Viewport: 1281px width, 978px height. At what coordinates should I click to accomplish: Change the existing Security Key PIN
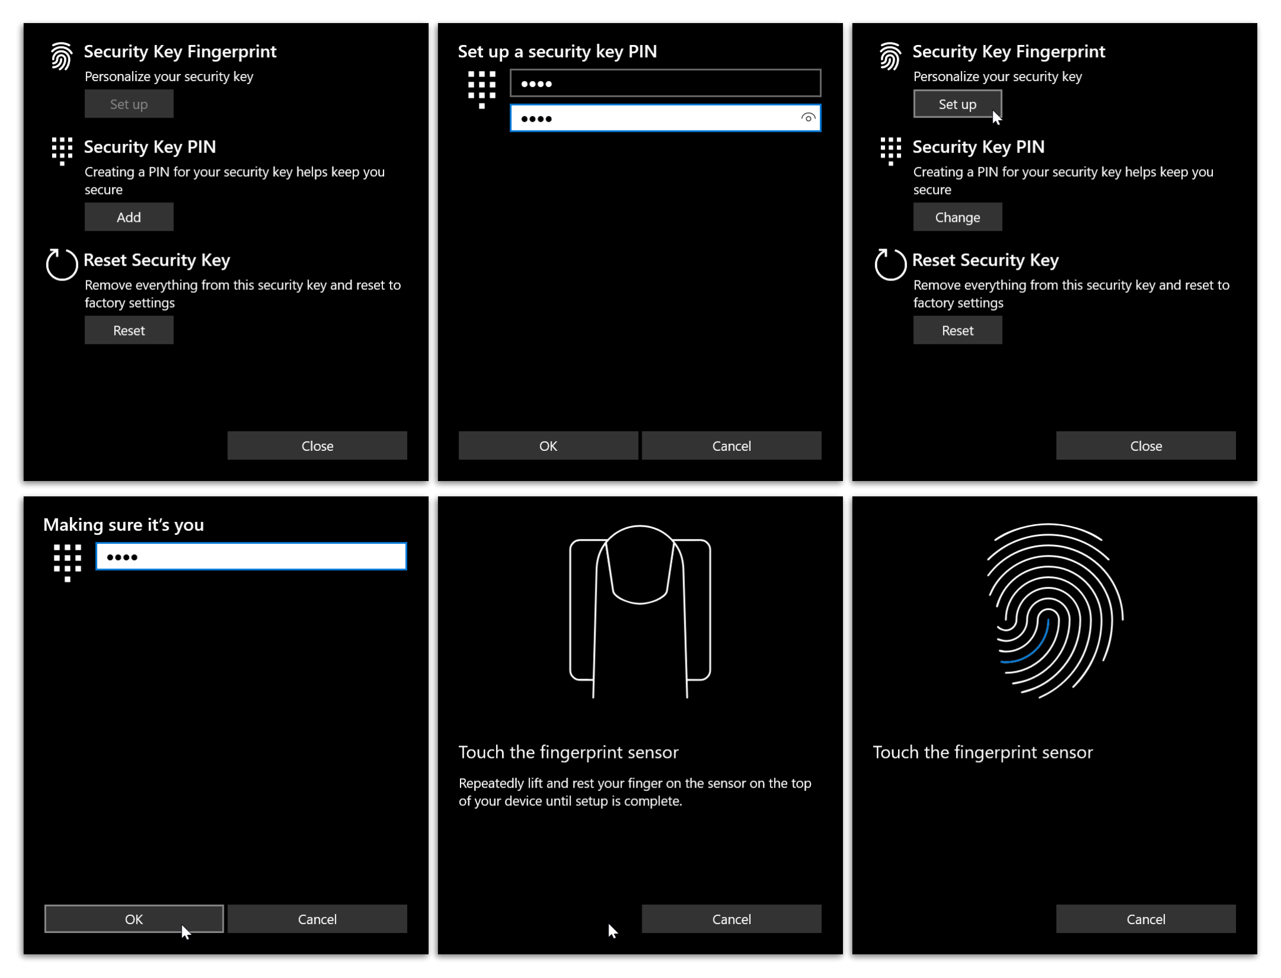point(957,217)
